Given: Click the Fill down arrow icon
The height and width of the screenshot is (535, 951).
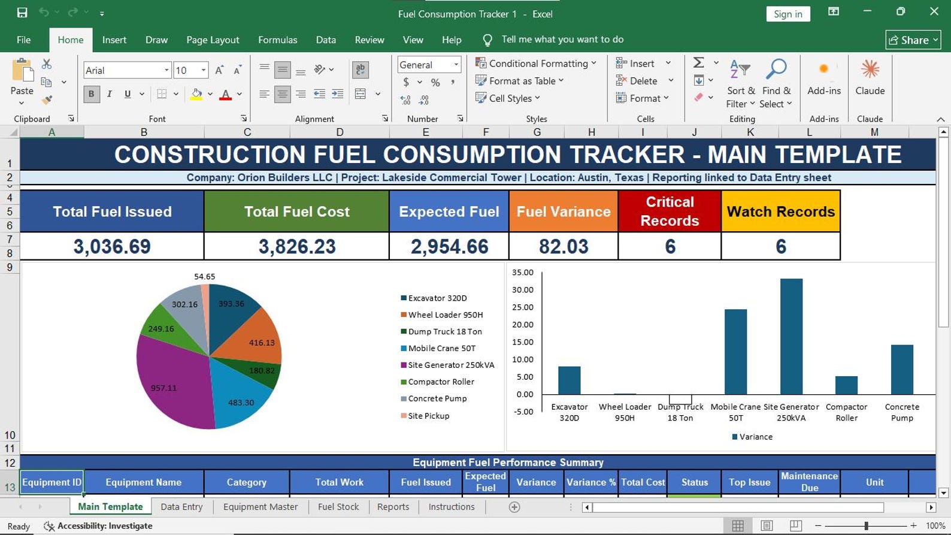Looking at the screenshot, I should 698,80.
